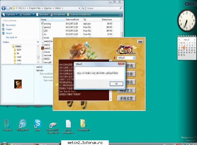Select the metin2 application file icon
197x145 pixels.
(42, 48)
